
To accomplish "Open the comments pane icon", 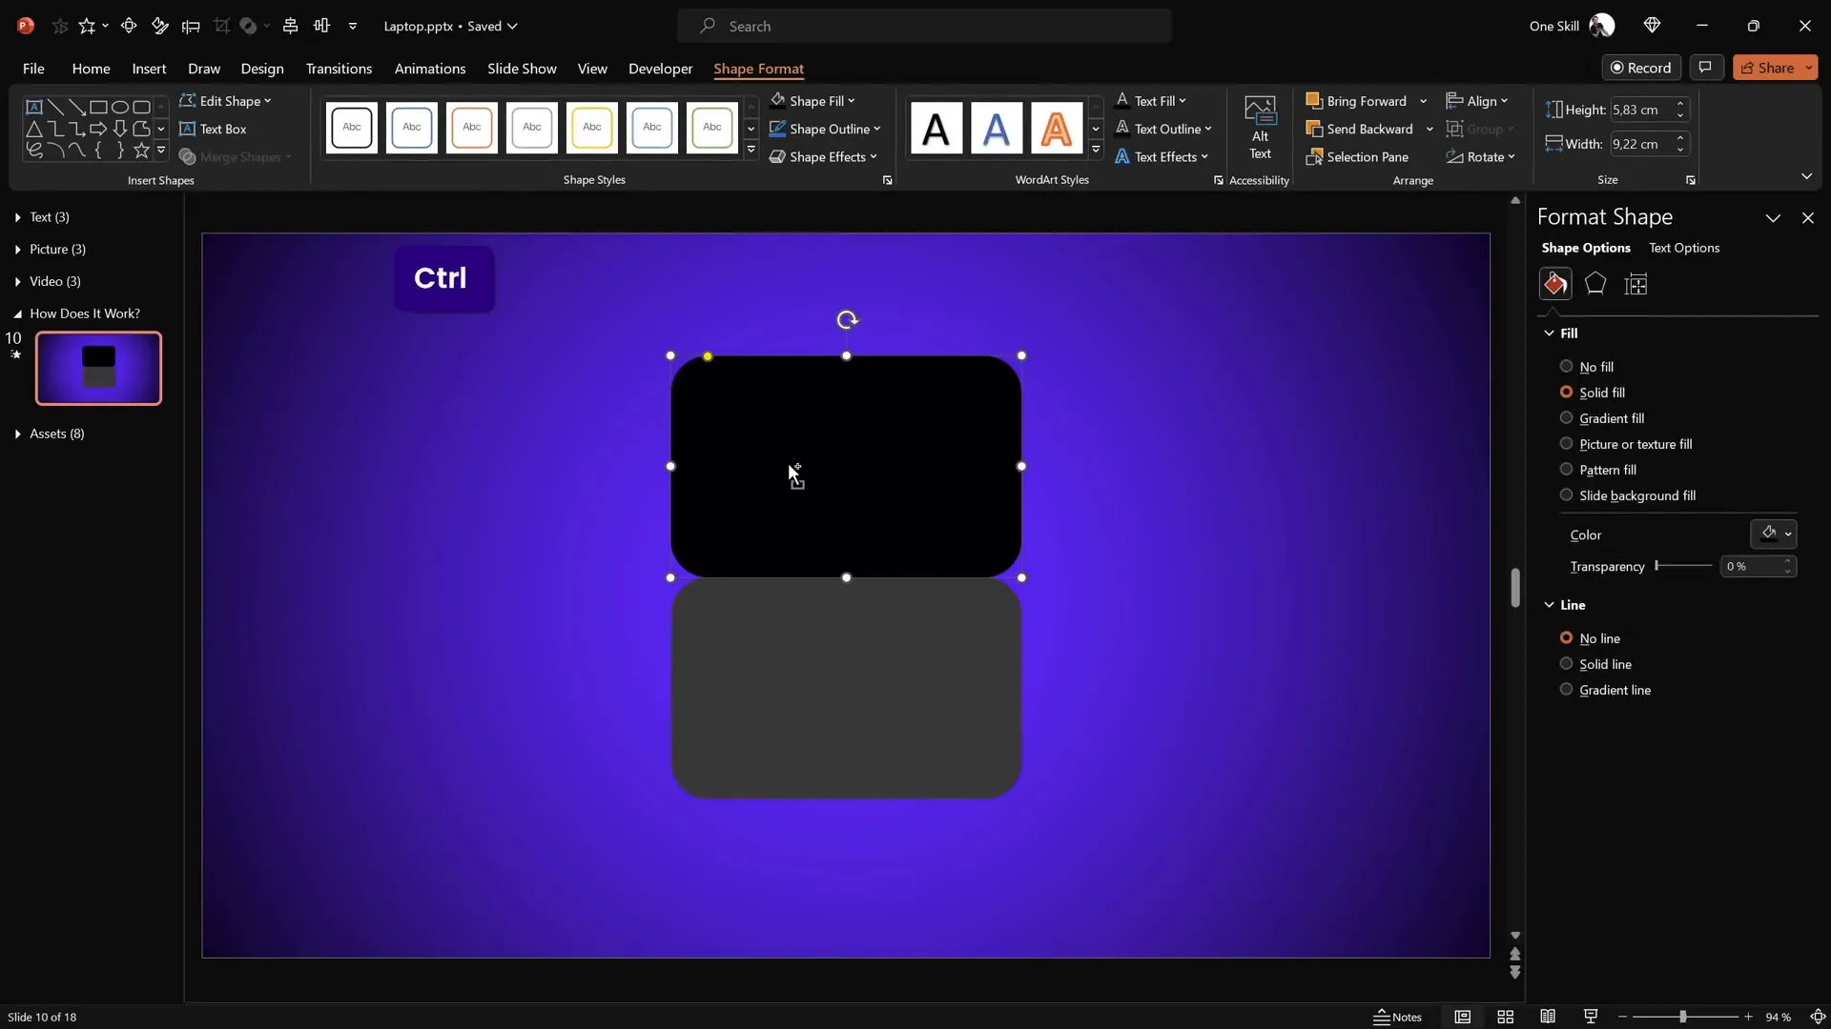I will (x=1705, y=68).
